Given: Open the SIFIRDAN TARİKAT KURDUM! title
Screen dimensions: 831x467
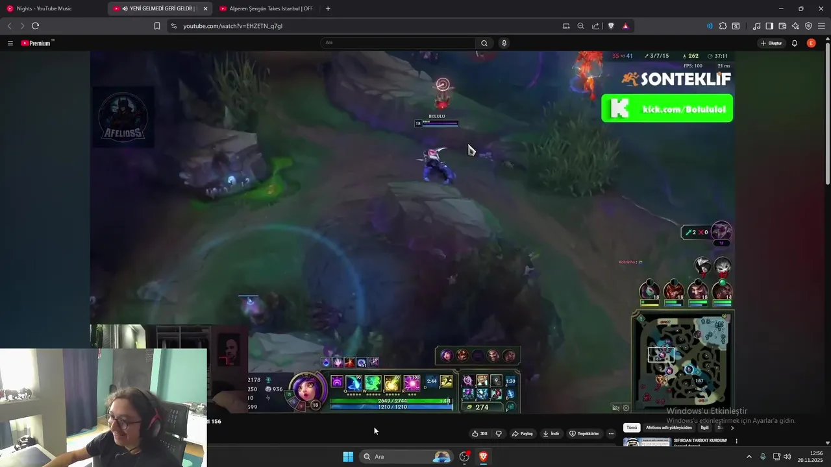Looking at the screenshot, I should pos(700,440).
